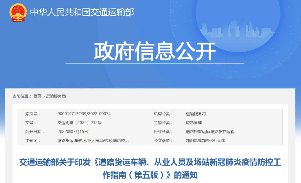This screenshot has height=183, width=301.
Task: Select the value 应急管理
Action: pos(194,123)
